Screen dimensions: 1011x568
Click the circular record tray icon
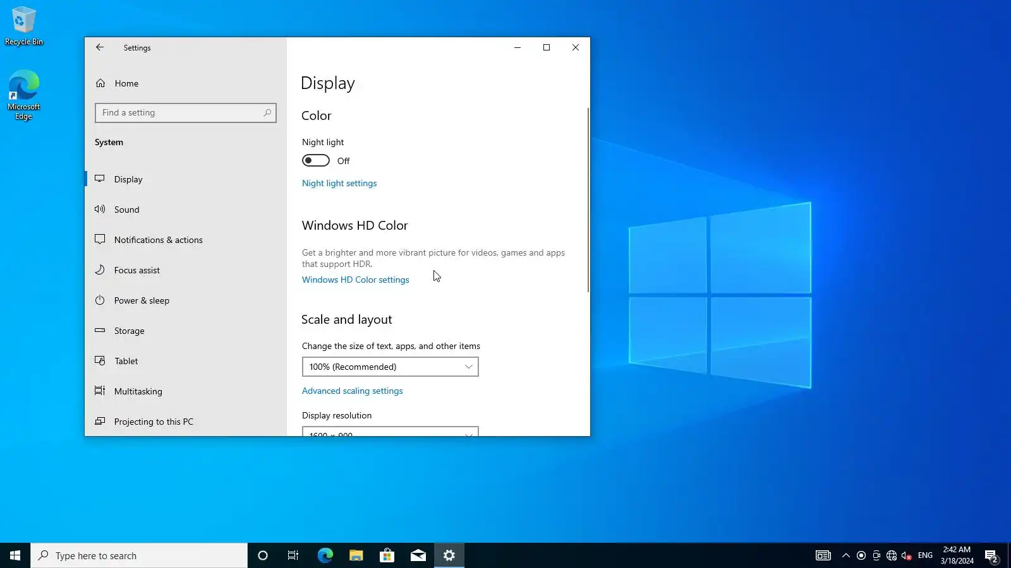pyautogui.click(x=861, y=555)
